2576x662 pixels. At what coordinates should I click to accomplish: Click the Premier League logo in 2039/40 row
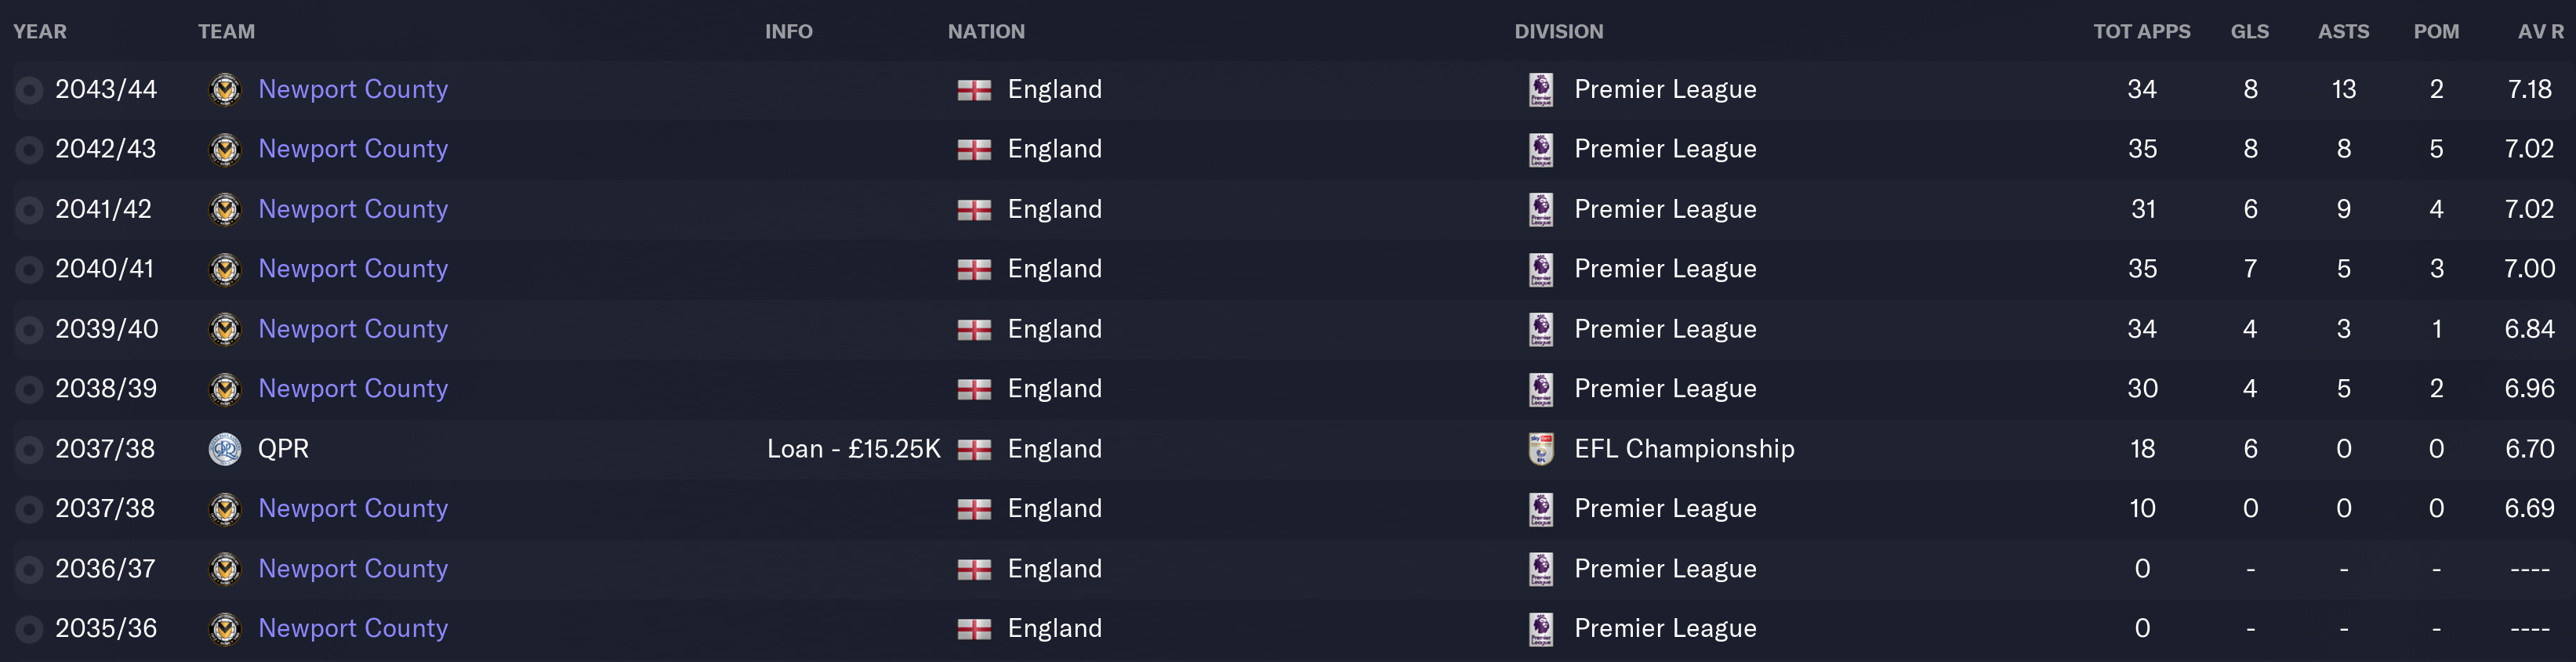click(1541, 329)
